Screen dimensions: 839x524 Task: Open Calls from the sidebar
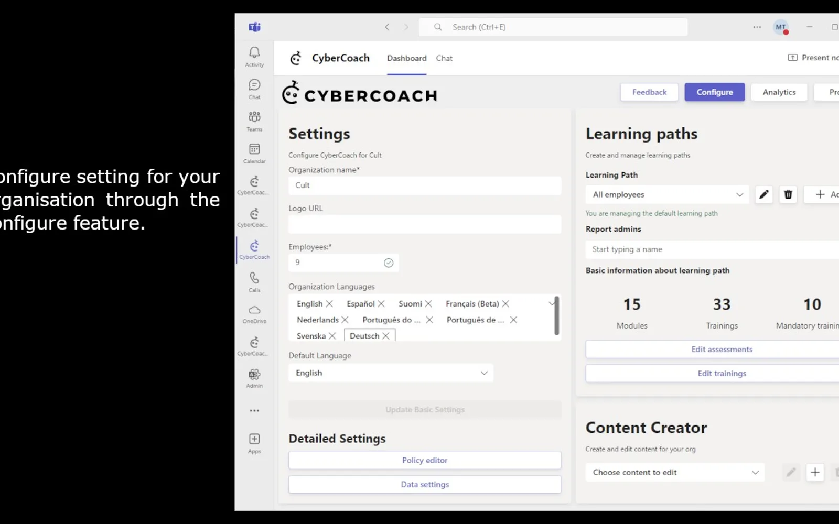point(254,282)
